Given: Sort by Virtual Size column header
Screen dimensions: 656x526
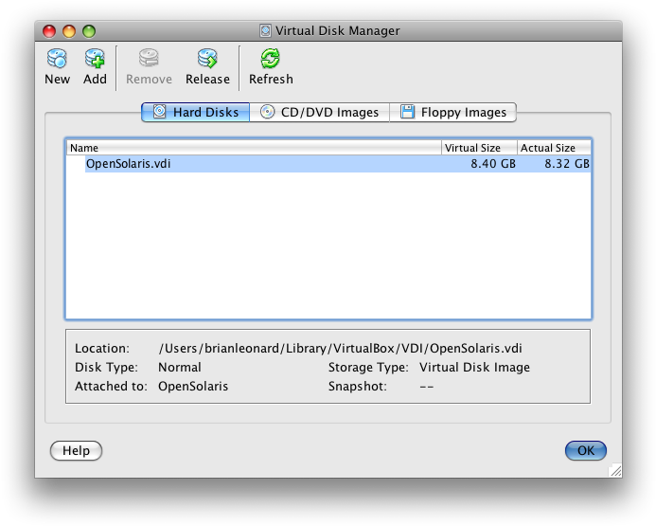Looking at the screenshot, I should pyautogui.click(x=479, y=148).
